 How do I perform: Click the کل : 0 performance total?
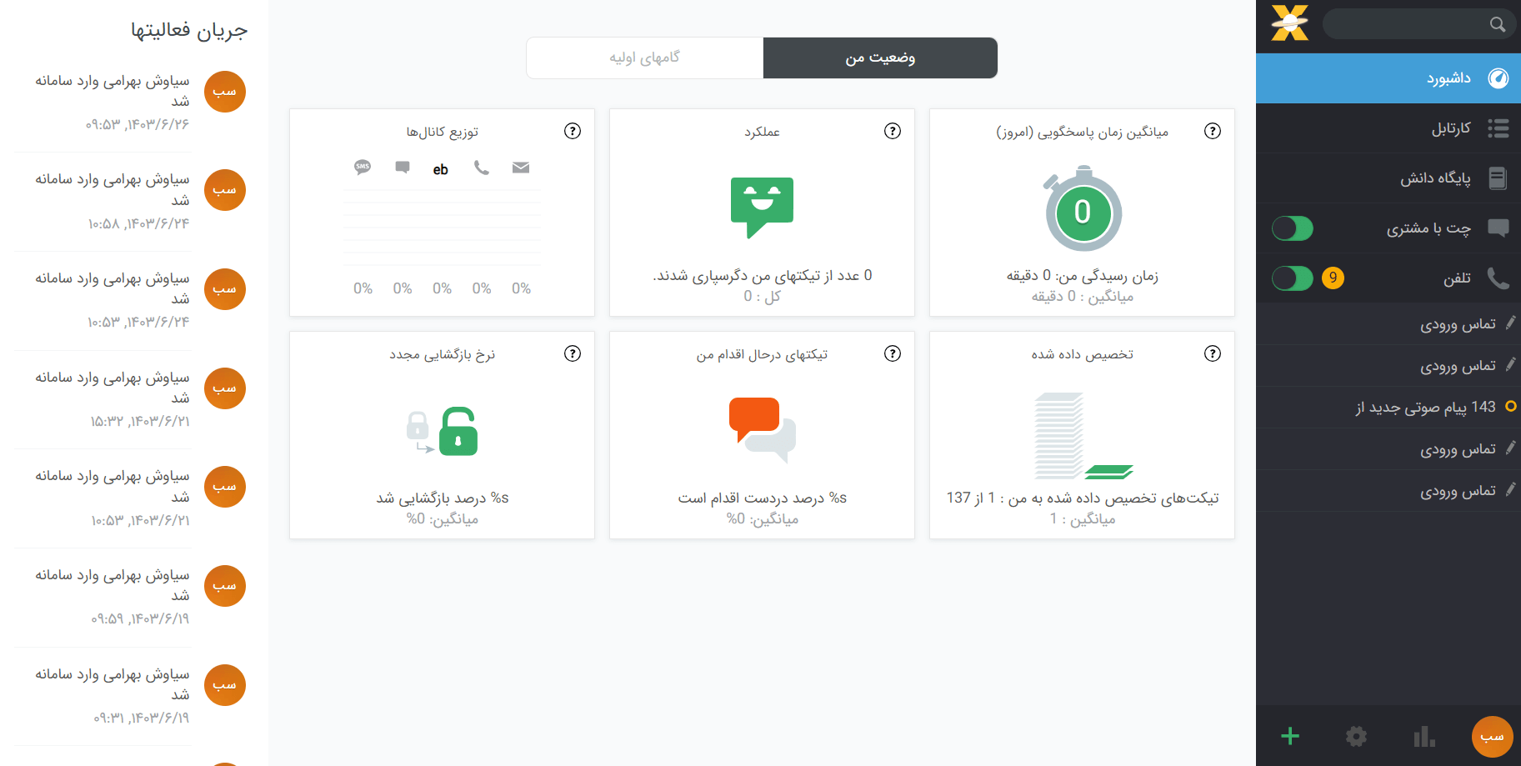click(x=762, y=296)
